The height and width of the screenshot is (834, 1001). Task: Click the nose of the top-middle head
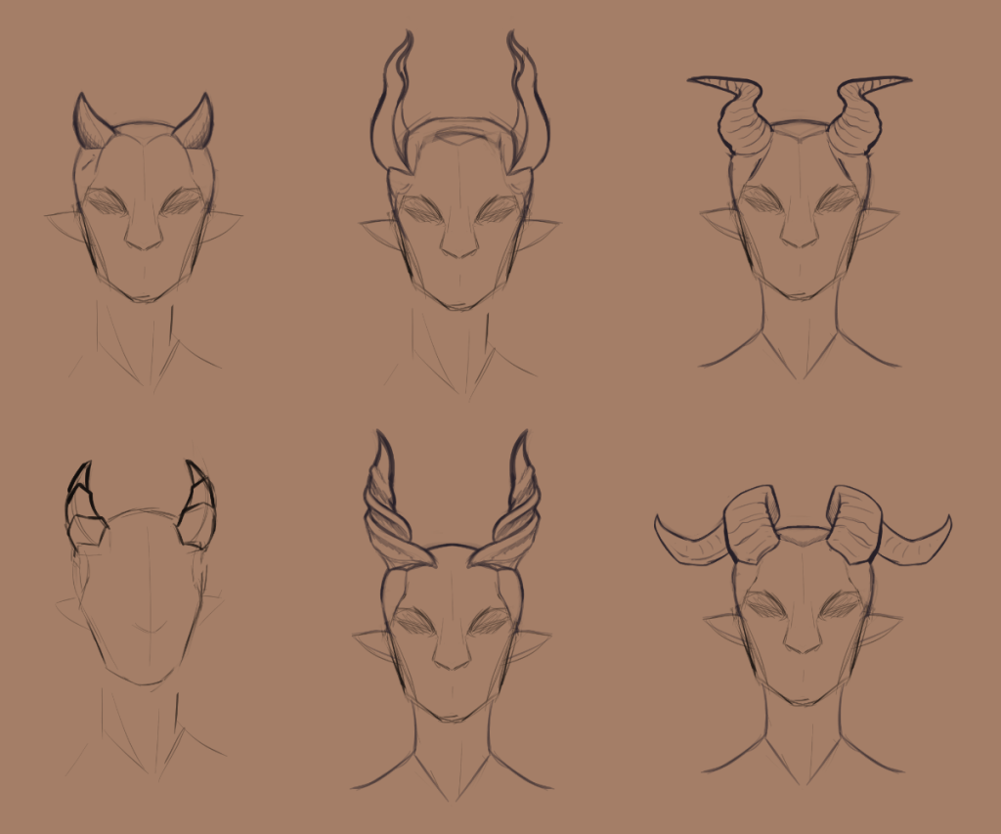click(458, 242)
